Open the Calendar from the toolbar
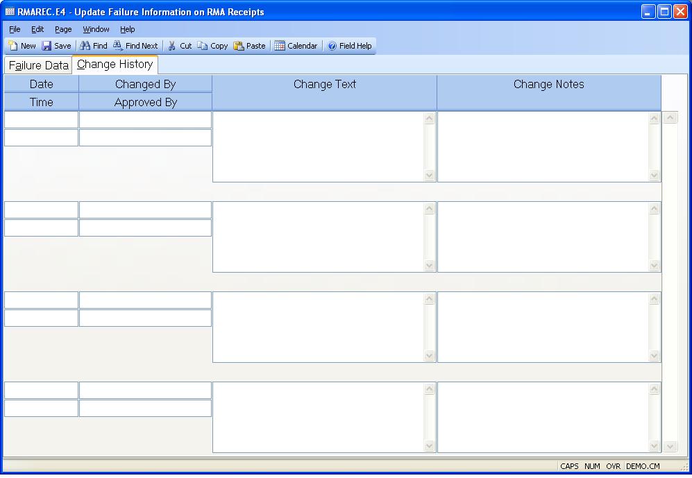 pyautogui.click(x=280, y=46)
